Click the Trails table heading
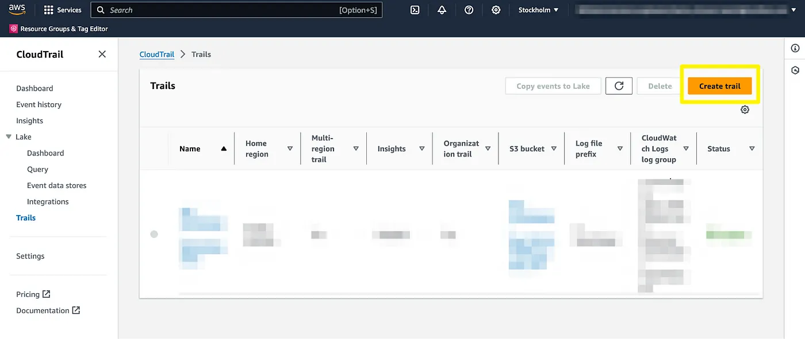This screenshot has height=339, width=805. coord(163,85)
